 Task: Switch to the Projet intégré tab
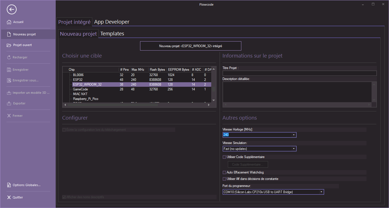pyautogui.click(x=75, y=22)
